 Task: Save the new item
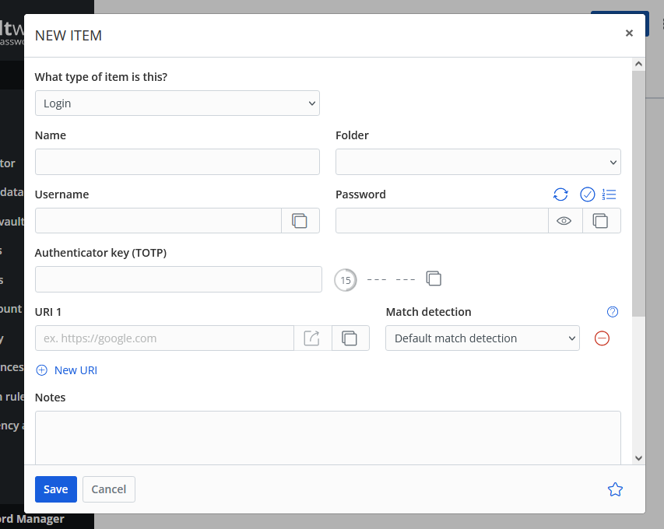pos(56,489)
